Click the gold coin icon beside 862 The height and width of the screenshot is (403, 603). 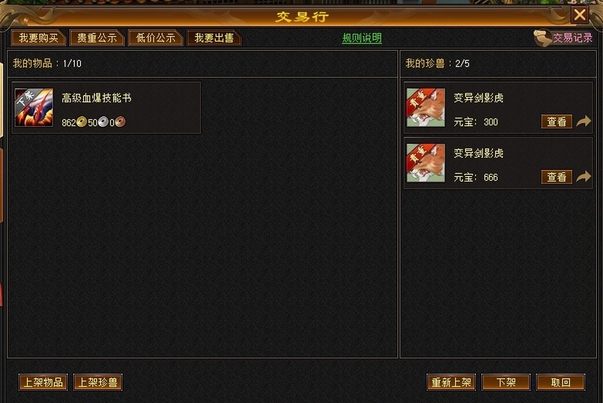point(81,122)
